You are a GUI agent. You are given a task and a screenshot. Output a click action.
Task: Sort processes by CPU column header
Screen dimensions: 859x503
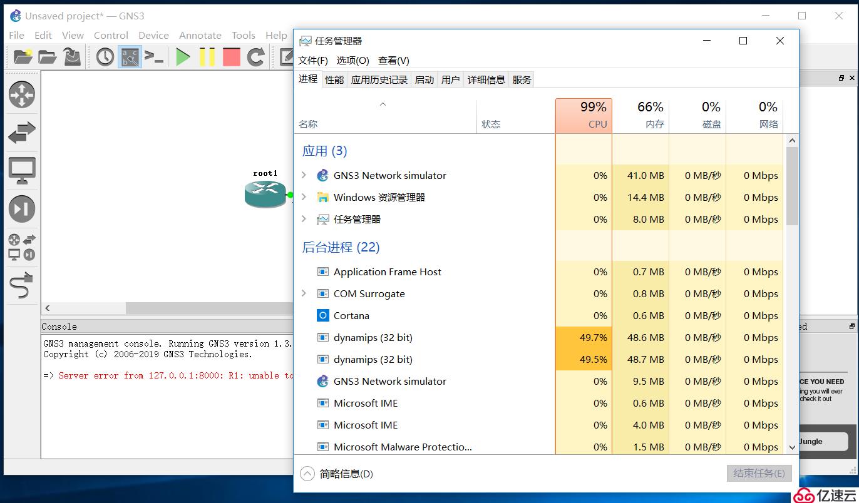point(584,116)
